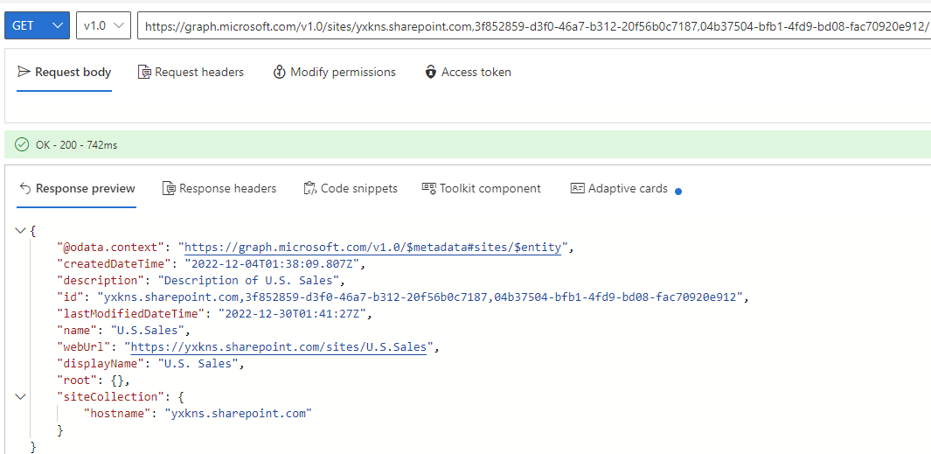Open the Request headers tab
Viewport: 931px width, 454px height.
[x=191, y=73]
